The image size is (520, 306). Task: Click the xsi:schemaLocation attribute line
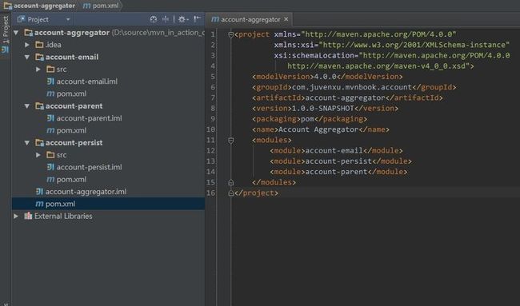pyautogui.click(x=392, y=56)
